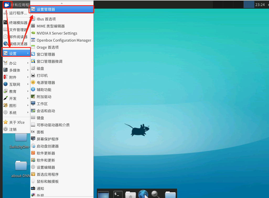Expand the 多媒体 submenu

16,70
